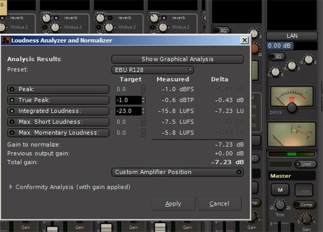
Task: Close the Loudness Analyzer window
Action: [x=245, y=40]
